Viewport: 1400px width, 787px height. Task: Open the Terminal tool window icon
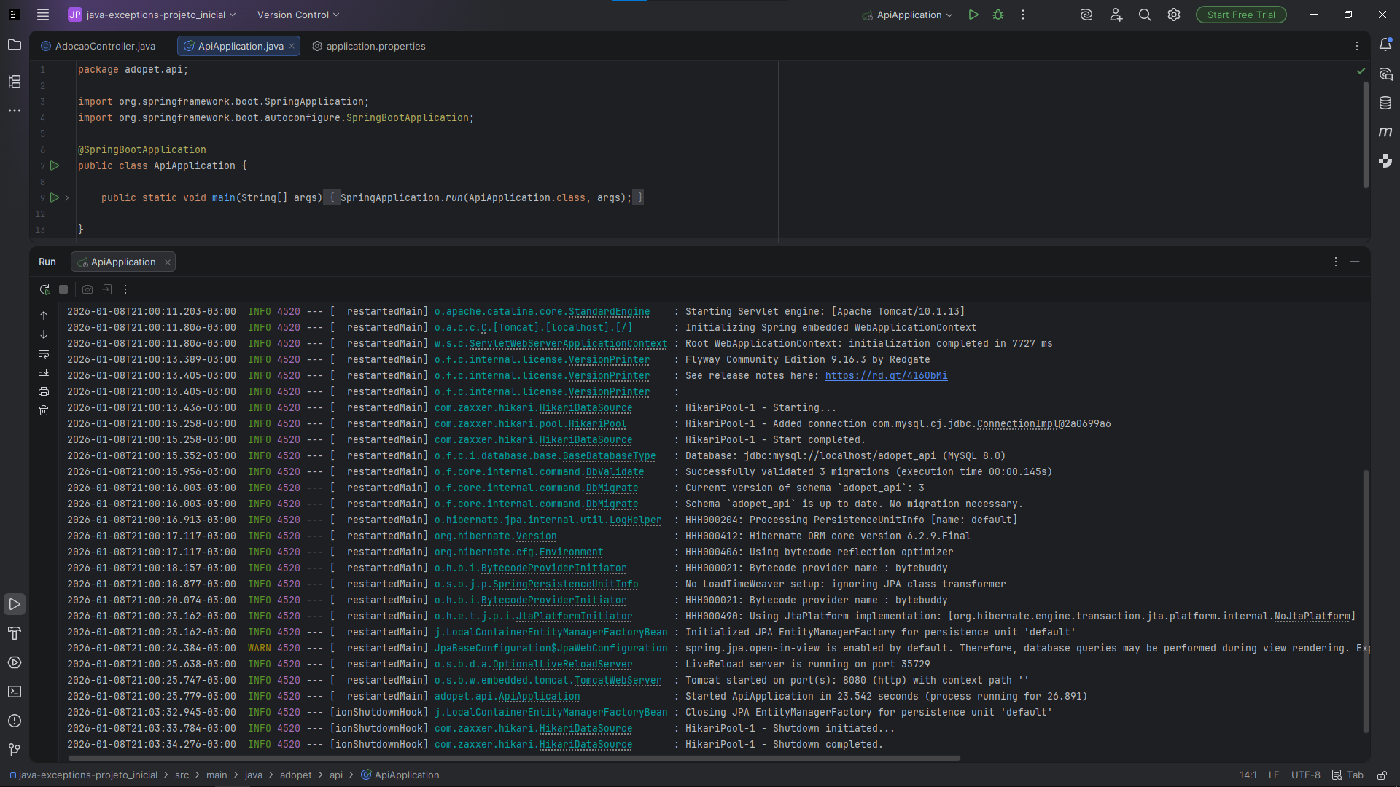click(x=14, y=692)
